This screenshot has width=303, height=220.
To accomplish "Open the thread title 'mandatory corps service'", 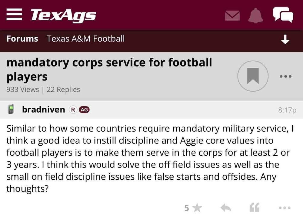I will [109, 69].
